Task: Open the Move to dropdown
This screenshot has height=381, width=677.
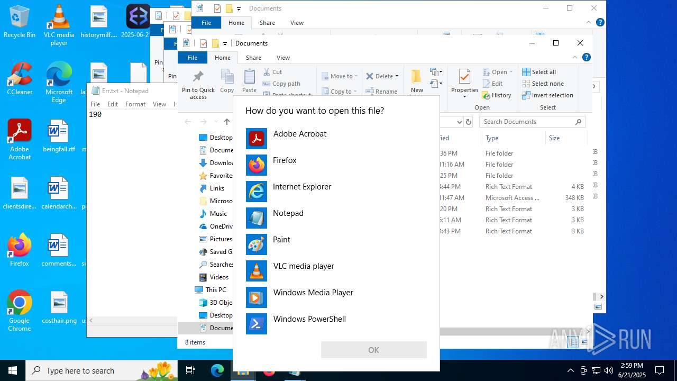Action: click(x=340, y=76)
